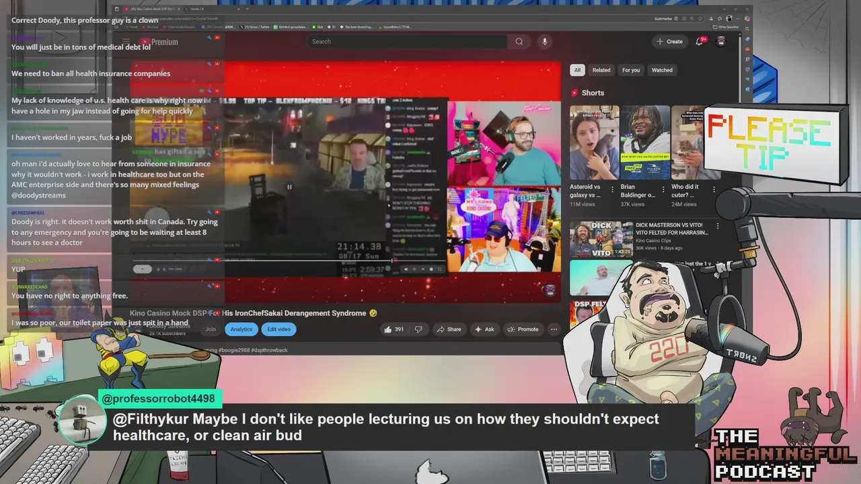Click the @professorrobot4498 username label
The image size is (861, 484).
[159, 399]
